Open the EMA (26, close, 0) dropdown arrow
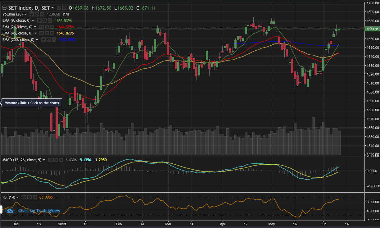Screen dimensions: 380x228 point(35,27)
